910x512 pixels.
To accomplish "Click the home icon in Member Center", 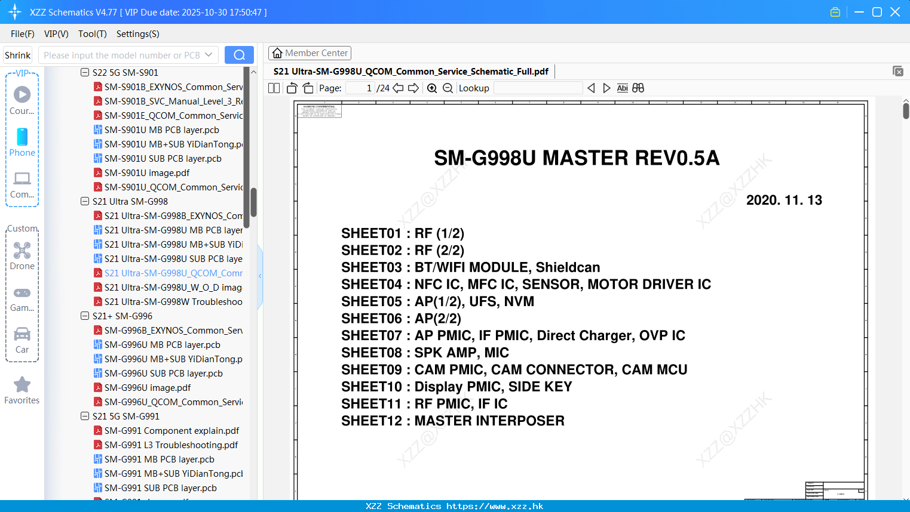I will pyautogui.click(x=277, y=53).
